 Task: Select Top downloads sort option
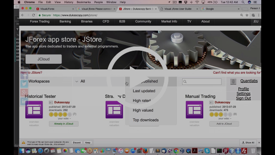click(x=146, y=120)
